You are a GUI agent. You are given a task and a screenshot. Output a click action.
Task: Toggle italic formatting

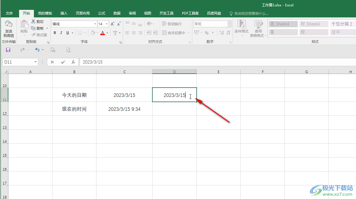pos(61,33)
